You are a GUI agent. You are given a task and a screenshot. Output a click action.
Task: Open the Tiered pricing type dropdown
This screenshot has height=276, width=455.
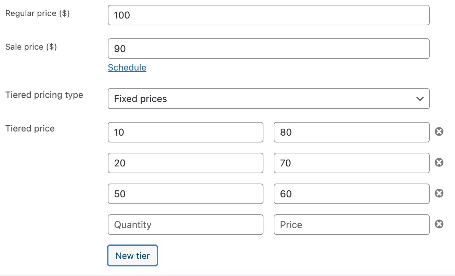point(269,99)
